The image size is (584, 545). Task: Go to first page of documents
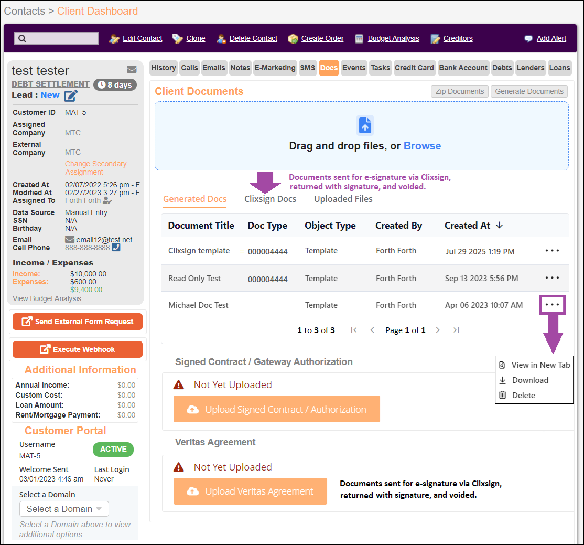point(354,330)
